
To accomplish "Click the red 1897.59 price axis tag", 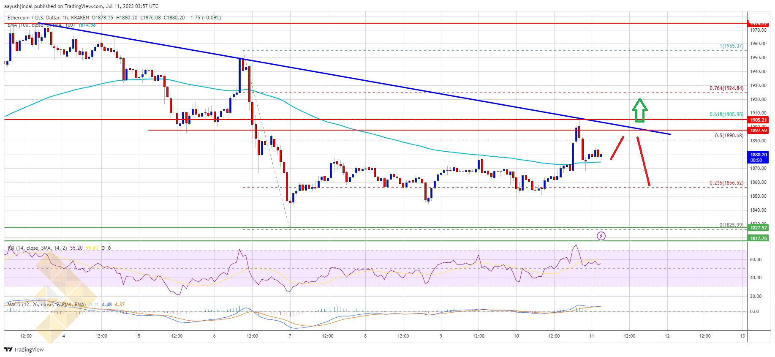I will (x=759, y=131).
